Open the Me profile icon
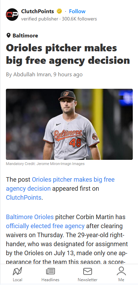 click(x=121, y=271)
